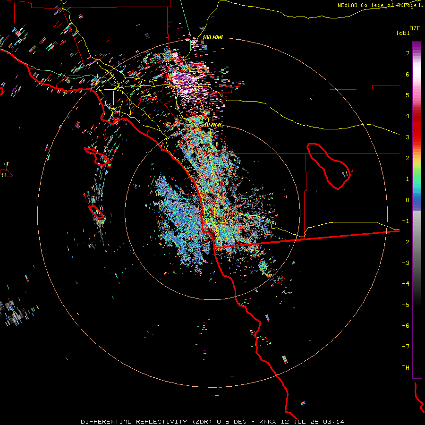Click the -6 value on color scale
The image size is (425, 425).
coord(406,326)
